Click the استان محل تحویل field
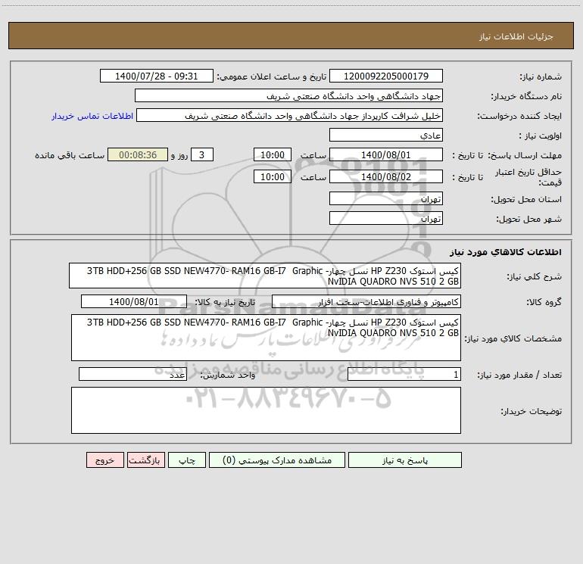The image size is (583, 564). pyautogui.click(x=386, y=198)
